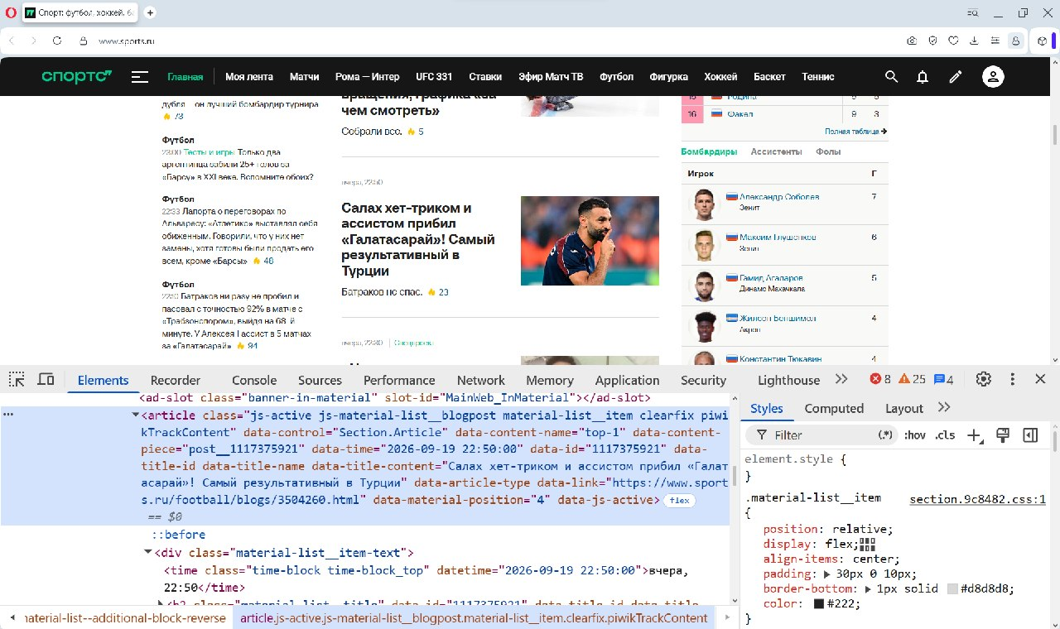Show more DevTools panels after Lighthouse

click(841, 379)
